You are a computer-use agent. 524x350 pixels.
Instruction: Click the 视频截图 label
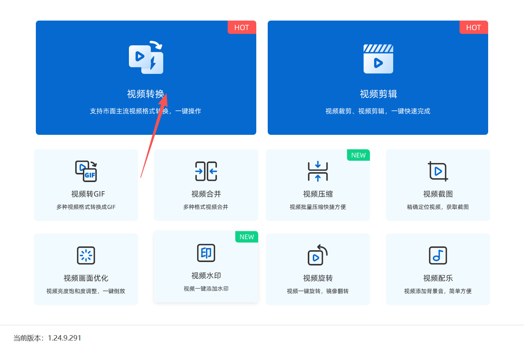[438, 194]
